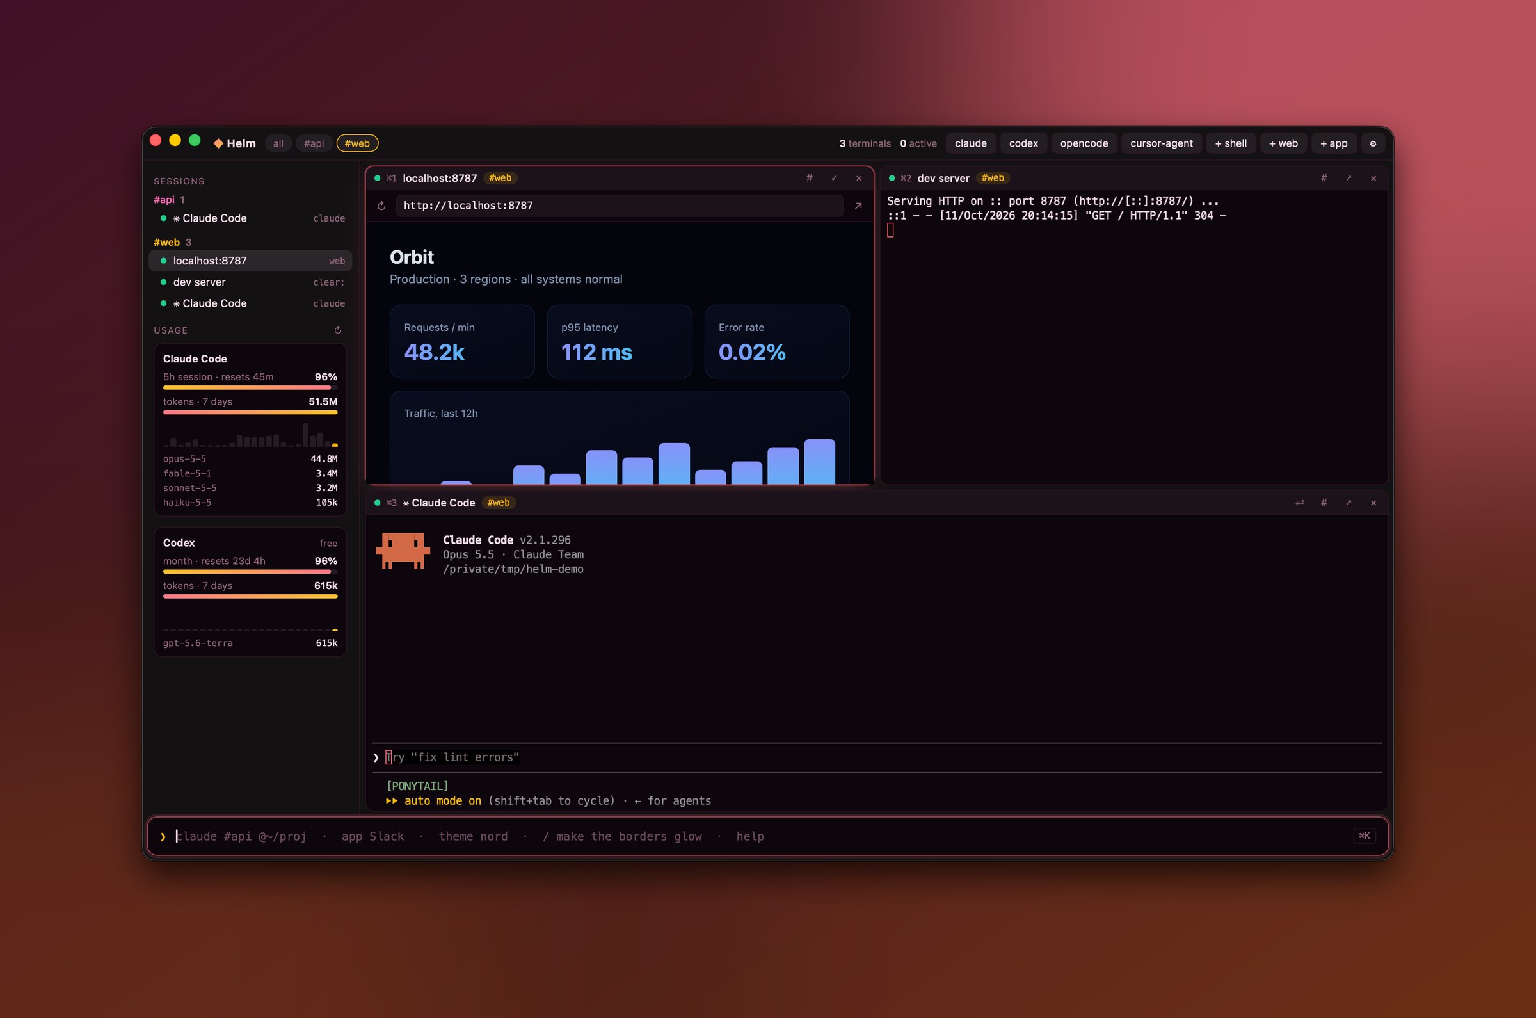1536x1018 pixels.
Task: Add a new web pane
Action: [x=1283, y=143]
